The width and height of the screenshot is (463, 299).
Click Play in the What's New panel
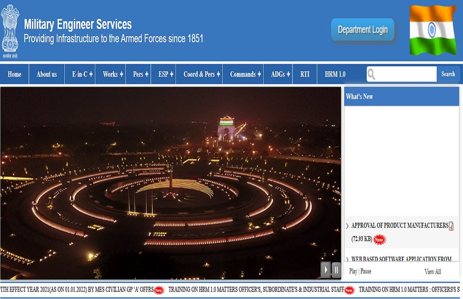point(353,271)
